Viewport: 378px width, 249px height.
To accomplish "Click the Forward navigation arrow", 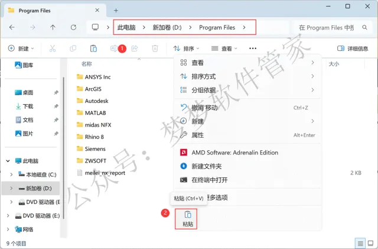I will (32, 27).
